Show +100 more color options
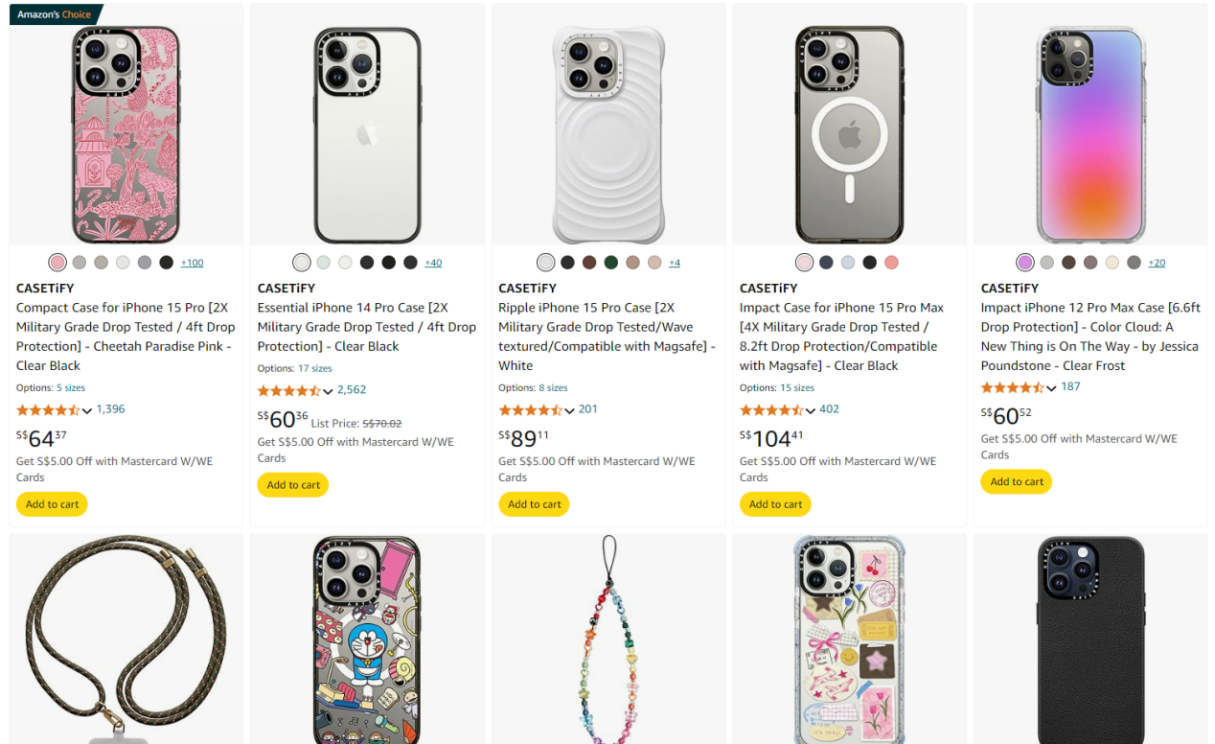The width and height of the screenshot is (1215, 744). pyautogui.click(x=192, y=263)
